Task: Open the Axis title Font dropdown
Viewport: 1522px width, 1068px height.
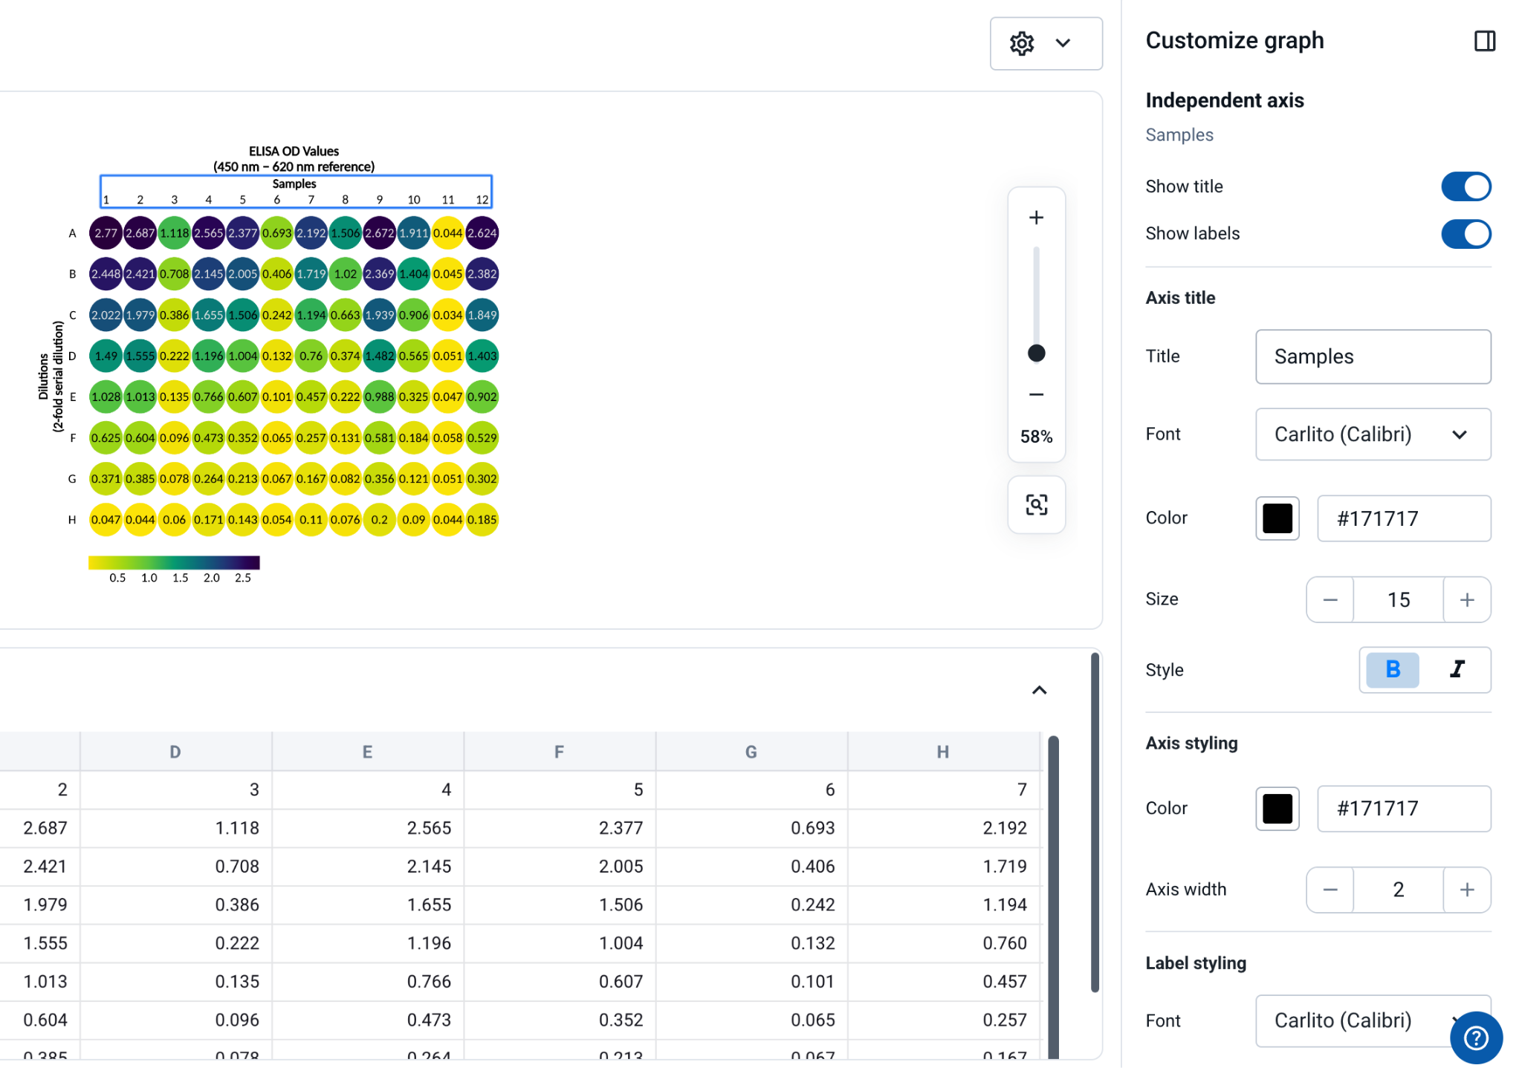Action: pyautogui.click(x=1373, y=434)
